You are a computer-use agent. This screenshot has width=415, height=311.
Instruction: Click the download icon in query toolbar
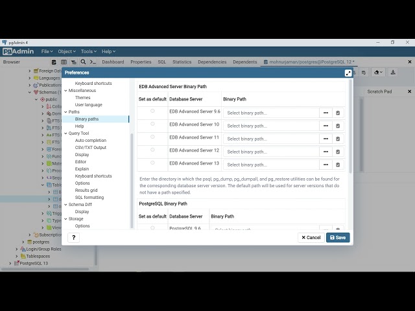click(x=393, y=73)
